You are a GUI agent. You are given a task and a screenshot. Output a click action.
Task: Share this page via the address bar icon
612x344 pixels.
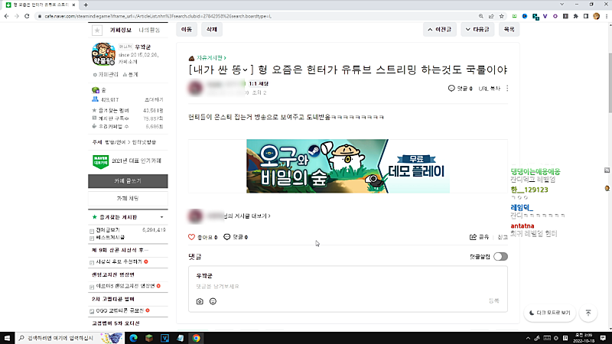click(491, 16)
